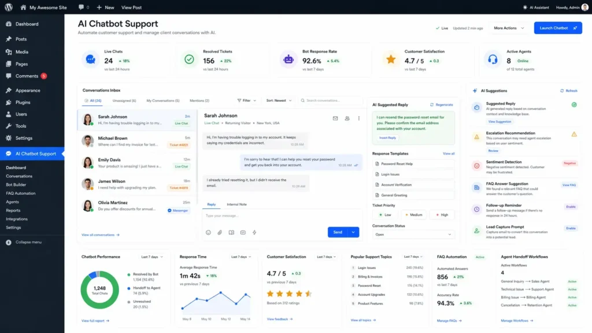Click the Escalation Recommendation warning icon
Screen dimensions: 592x333
(477, 136)
